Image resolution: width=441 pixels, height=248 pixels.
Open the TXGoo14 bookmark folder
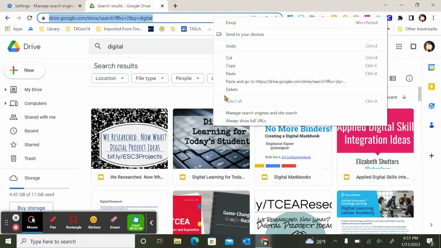tap(78, 29)
